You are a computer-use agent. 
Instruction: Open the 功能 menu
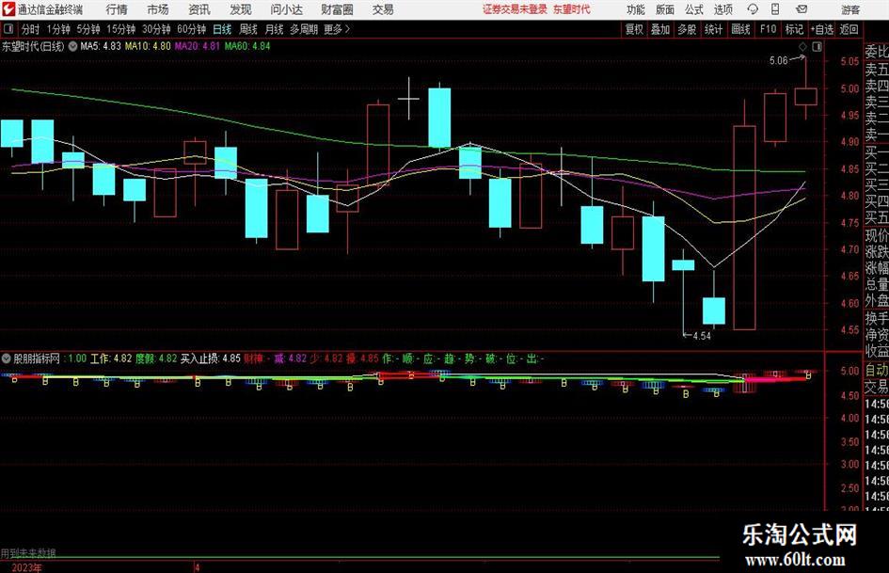point(636,9)
